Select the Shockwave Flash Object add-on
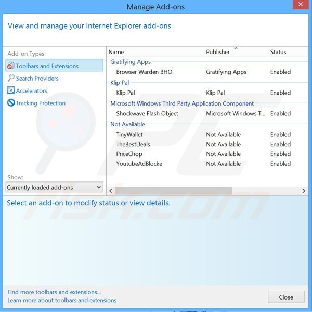Image resolution: width=312 pixels, height=312 pixels. pos(147,114)
